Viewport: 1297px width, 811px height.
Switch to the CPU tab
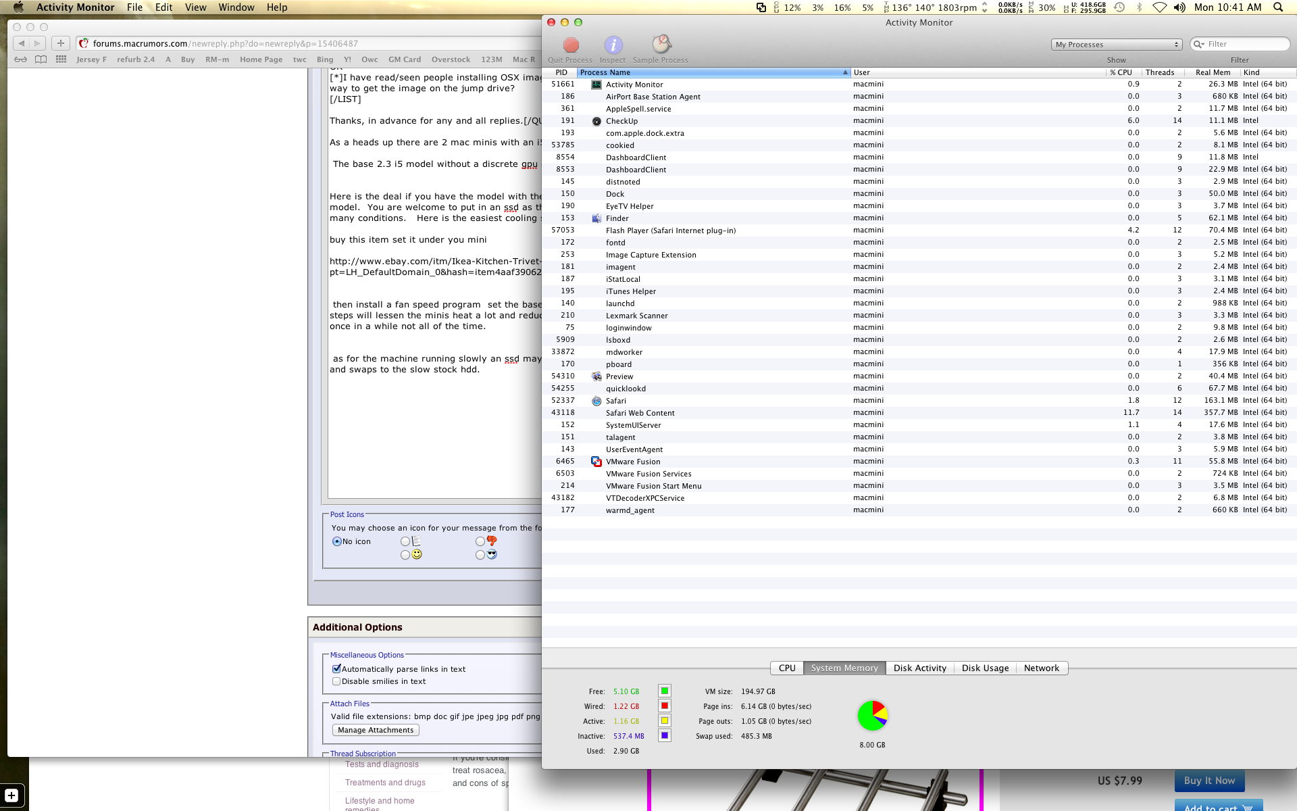coord(787,668)
